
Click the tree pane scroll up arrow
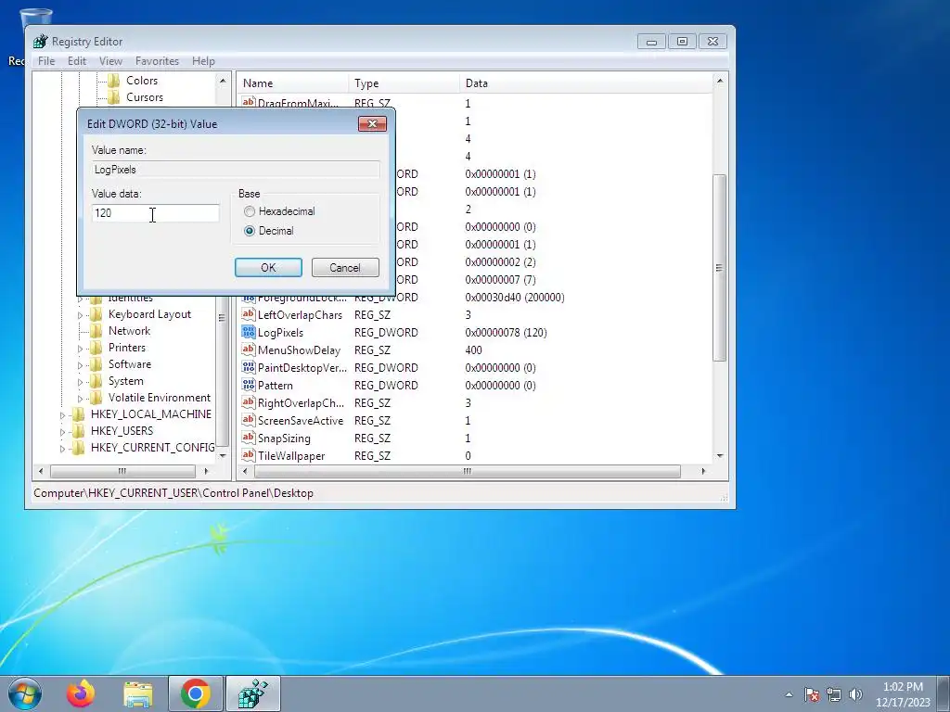pos(223,81)
